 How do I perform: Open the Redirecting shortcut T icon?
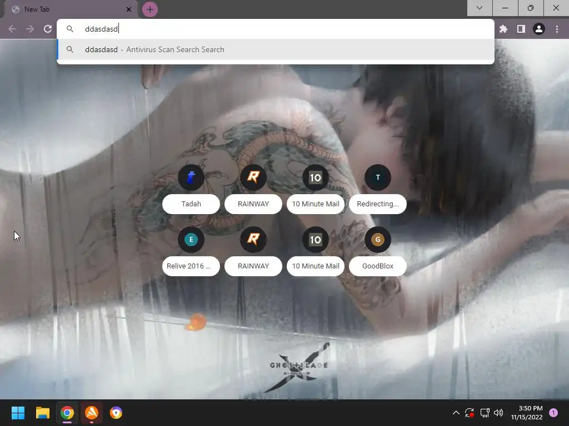[378, 177]
